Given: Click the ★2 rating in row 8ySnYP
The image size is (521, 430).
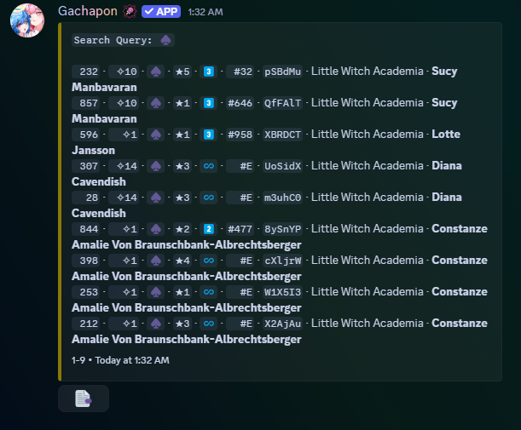Looking at the screenshot, I should (x=182, y=229).
